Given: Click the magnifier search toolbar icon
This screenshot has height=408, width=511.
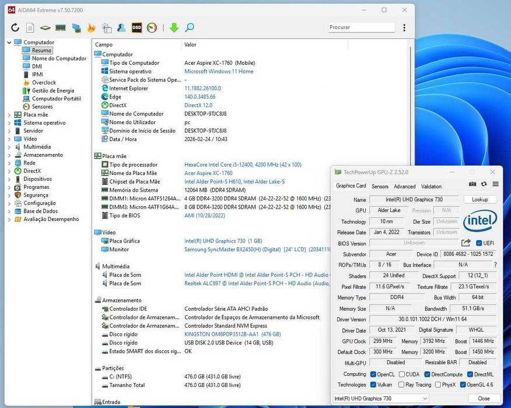Looking at the screenshot, I should [190, 27].
